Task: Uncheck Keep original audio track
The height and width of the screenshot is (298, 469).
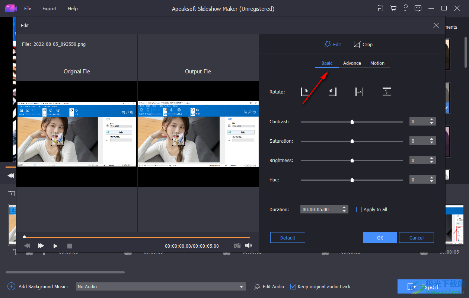Action: pos(293,286)
